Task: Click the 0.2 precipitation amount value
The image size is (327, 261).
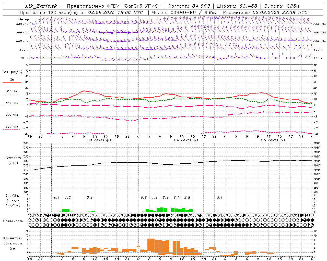Action: (89, 197)
